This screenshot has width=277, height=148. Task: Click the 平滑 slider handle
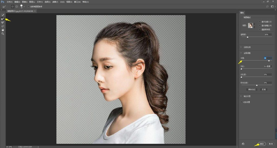point(269,61)
